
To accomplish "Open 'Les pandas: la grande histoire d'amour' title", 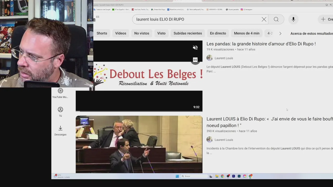I will pos(261,44).
